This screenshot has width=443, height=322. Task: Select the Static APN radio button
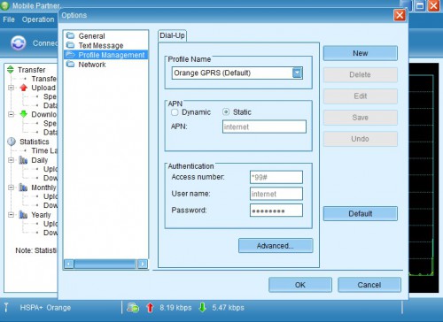tap(226, 112)
